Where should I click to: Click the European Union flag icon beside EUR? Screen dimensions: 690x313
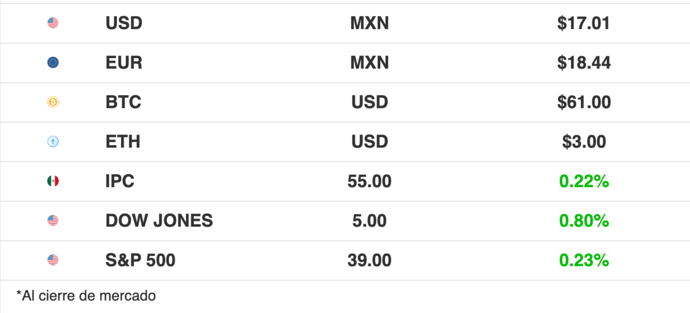(53, 62)
